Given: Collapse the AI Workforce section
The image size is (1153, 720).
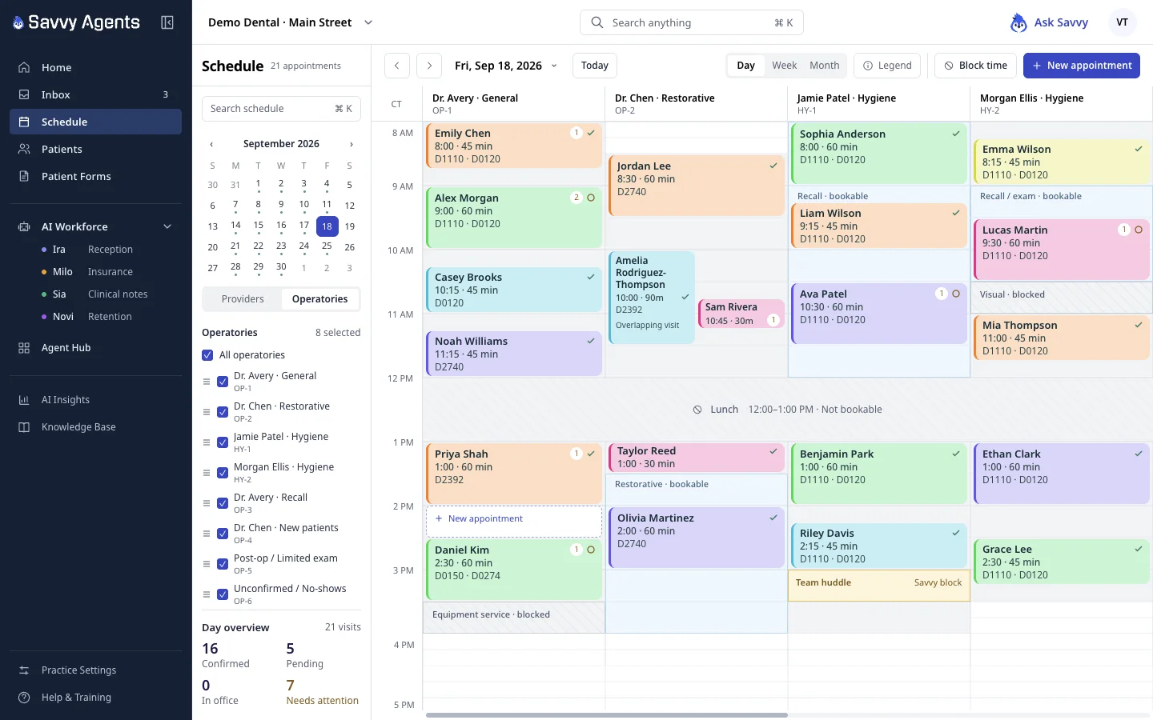Looking at the screenshot, I should pos(167,227).
